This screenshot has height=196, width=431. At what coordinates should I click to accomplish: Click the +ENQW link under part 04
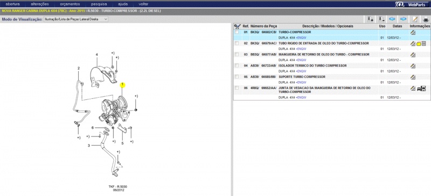[x=301, y=71]
